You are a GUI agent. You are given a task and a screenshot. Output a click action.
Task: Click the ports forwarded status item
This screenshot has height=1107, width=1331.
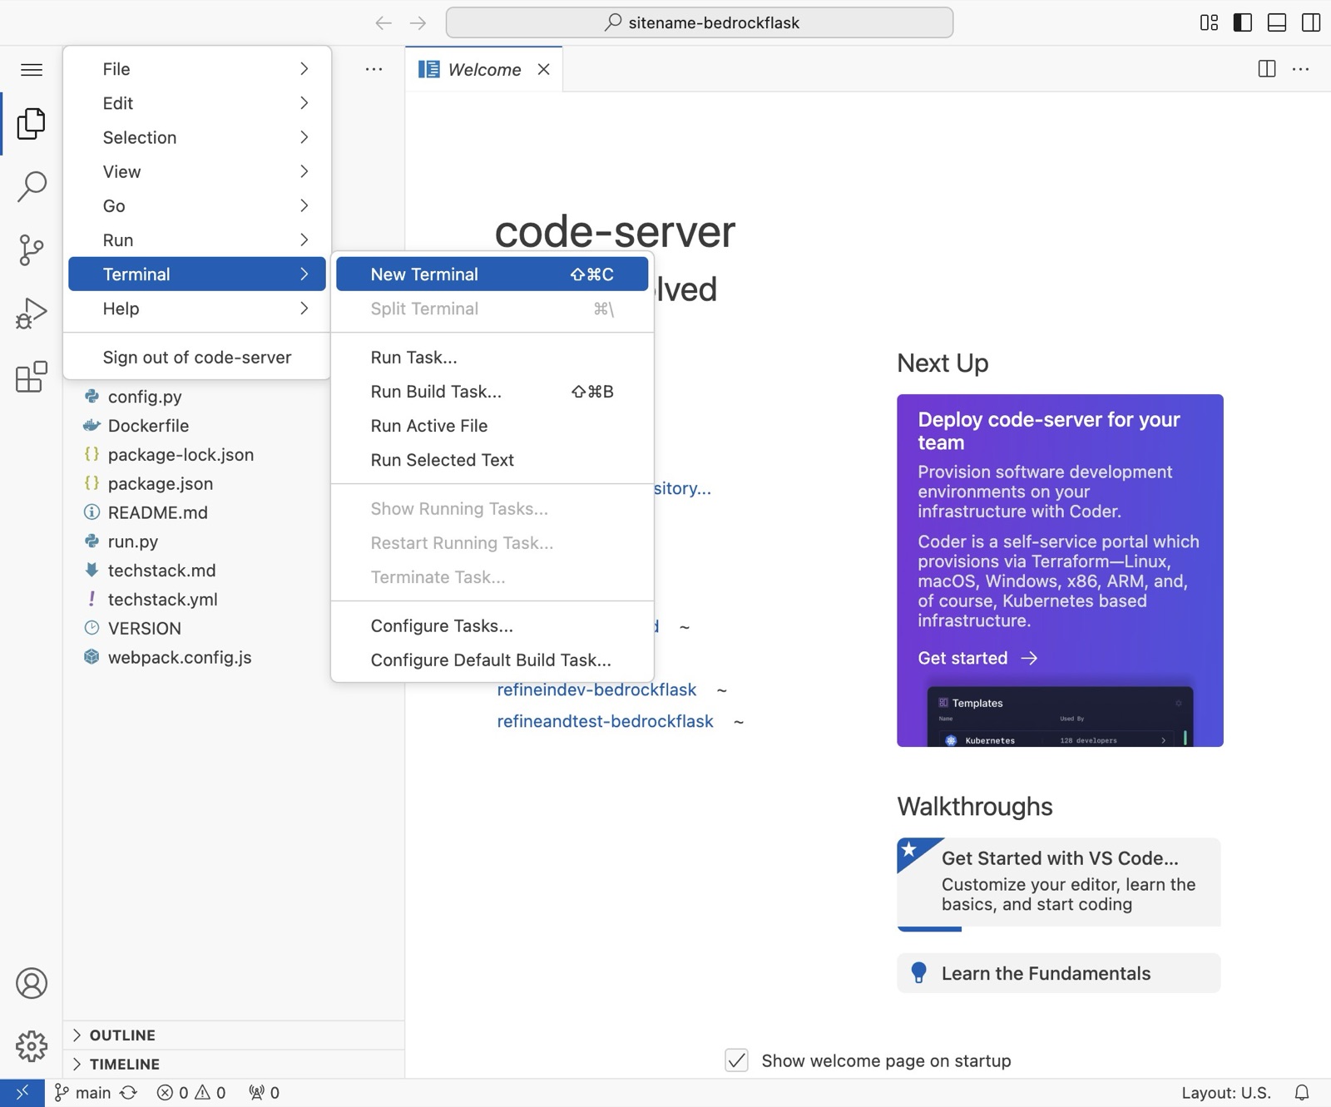(264, 1093)
